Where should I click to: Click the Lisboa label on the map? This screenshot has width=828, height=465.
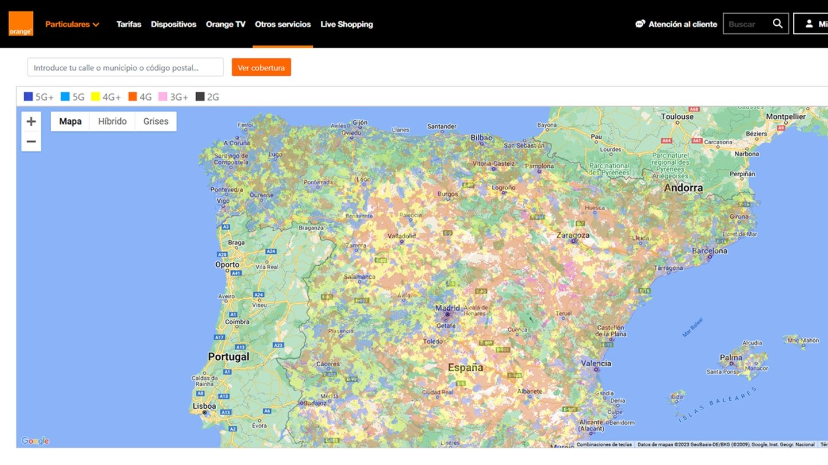204,406
